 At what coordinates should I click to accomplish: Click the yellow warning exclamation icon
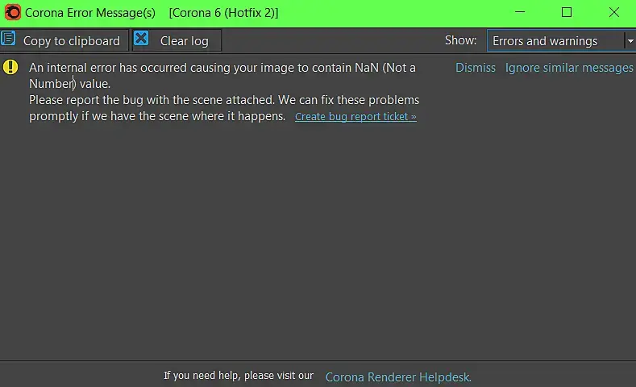pyautogui.click(x=10, y=67)
